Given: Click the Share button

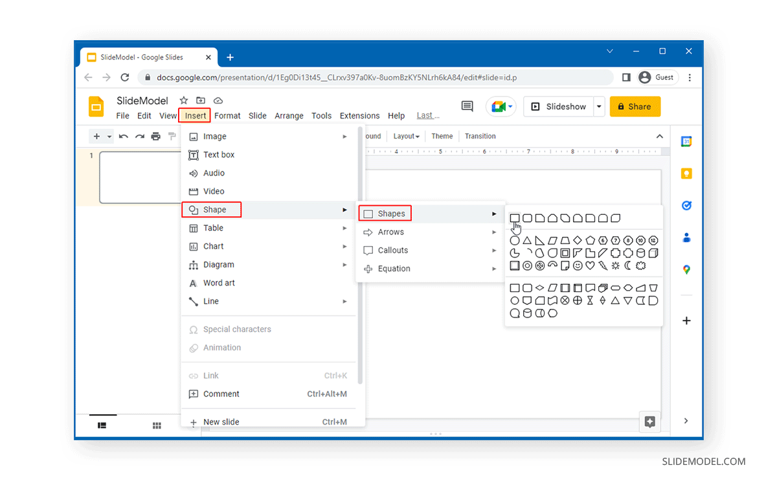Looking at the screenshot, I should 635,106.
